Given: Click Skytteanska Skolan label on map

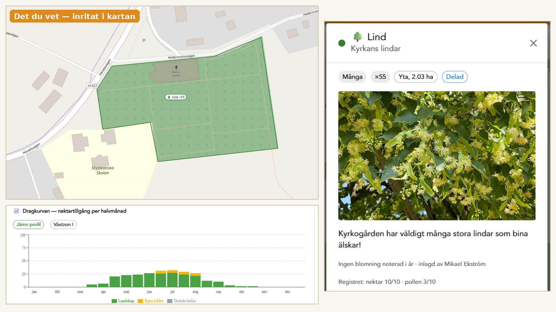Looking at the screenshot, I should point(103,170).
